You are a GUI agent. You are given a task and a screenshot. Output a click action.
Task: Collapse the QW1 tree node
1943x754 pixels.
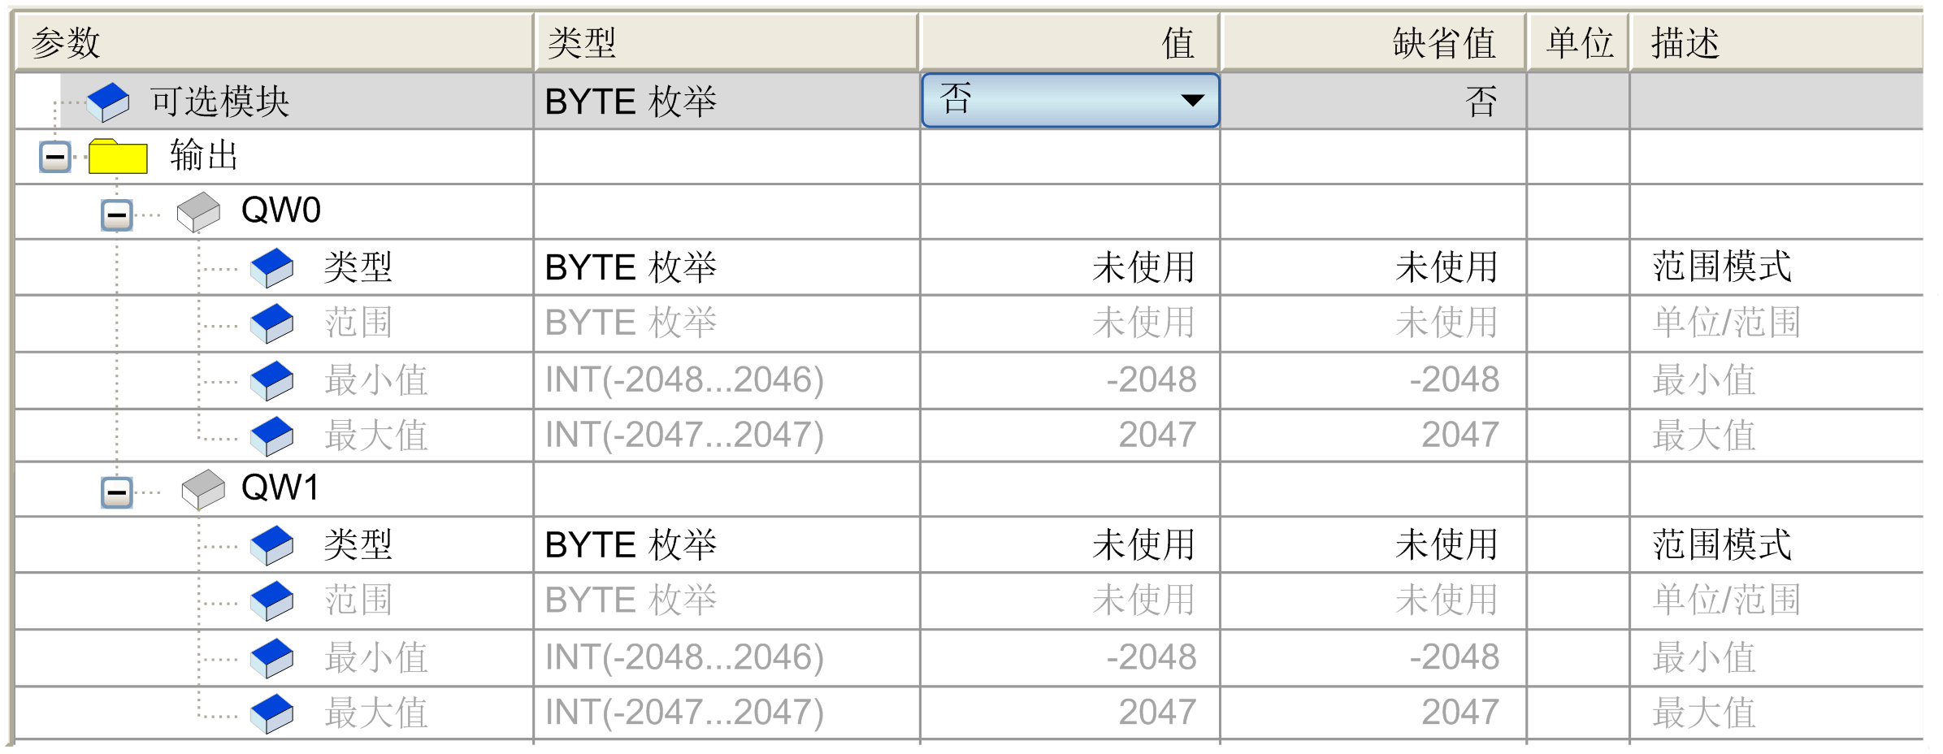click(117, 492)
